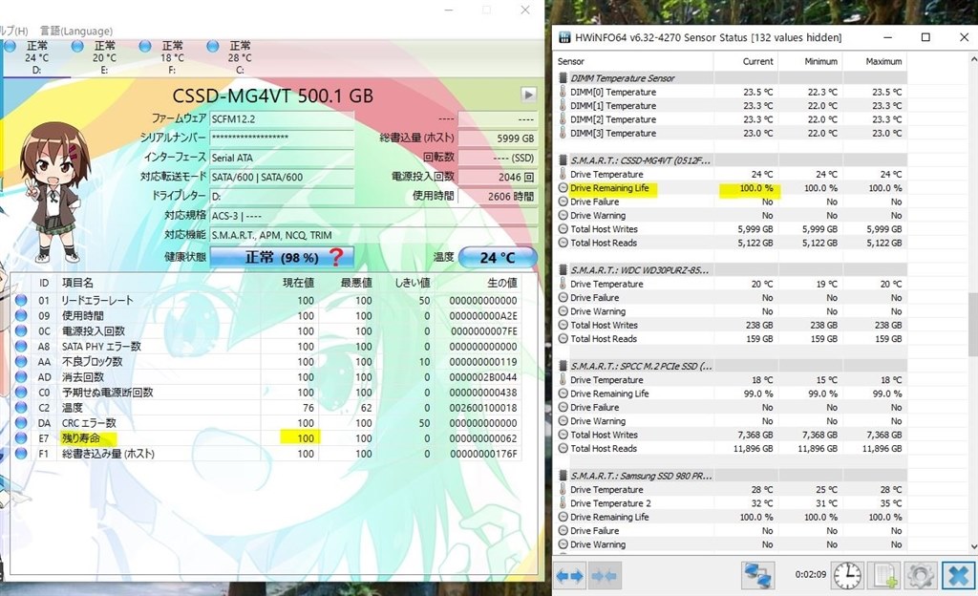978x596 pixels.
Task: Select Total Host Reads 159 GB row
Action: point(731,338)
